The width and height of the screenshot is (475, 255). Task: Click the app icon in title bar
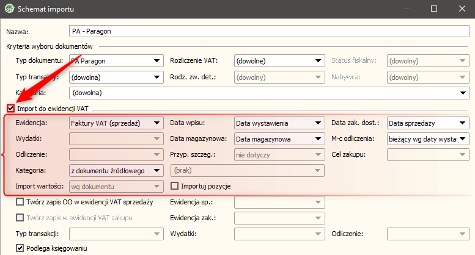point(9,9)
